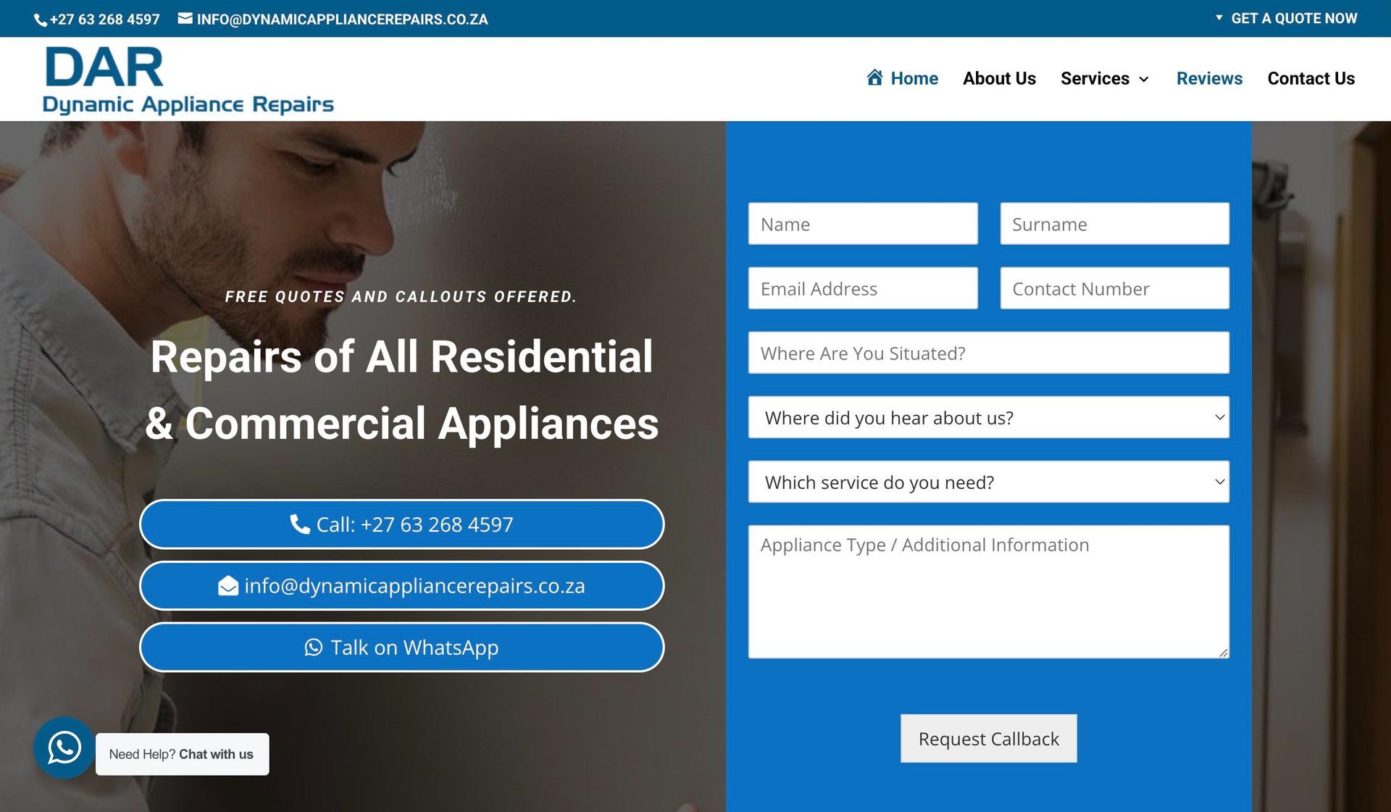Focus the 'Where Are You Situated?' field
1391x812 pixels.
click(x=989, y=353)
